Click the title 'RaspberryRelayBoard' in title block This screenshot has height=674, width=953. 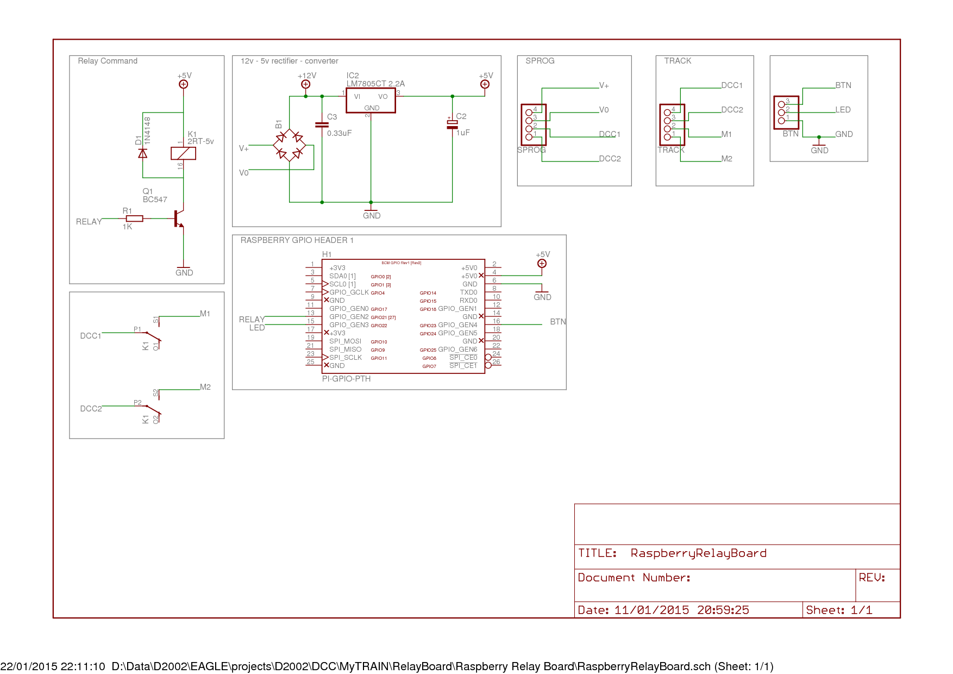click(698, 553)
